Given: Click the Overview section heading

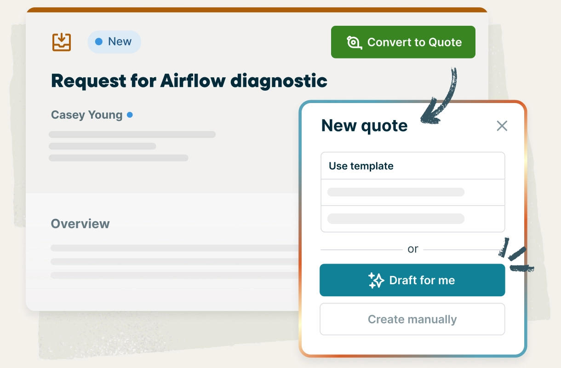Looking at the screenshot, I should pos(80,224).
